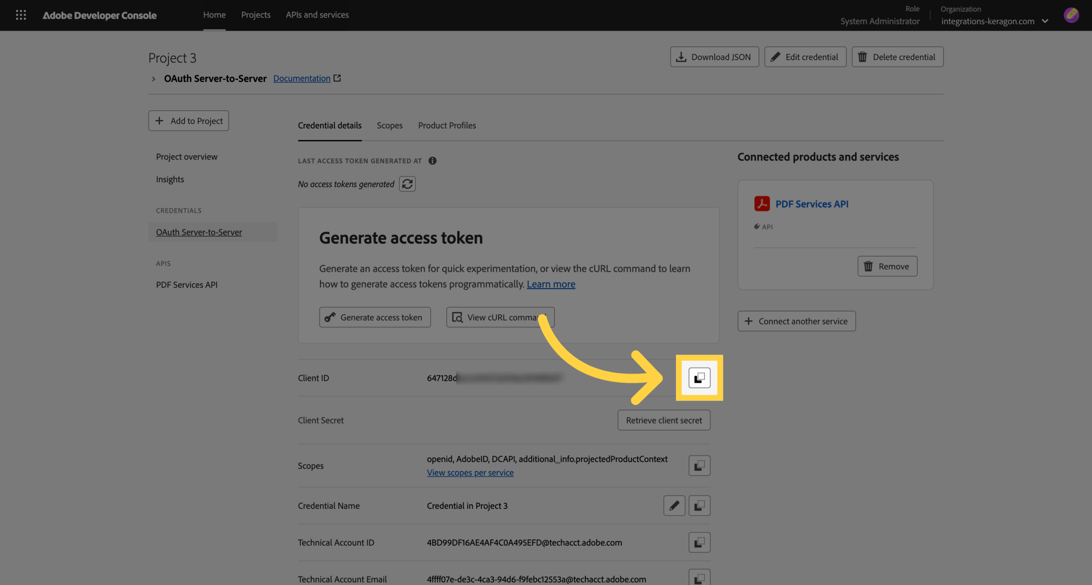Open the PDF Services API card title link

coord(811,204)
